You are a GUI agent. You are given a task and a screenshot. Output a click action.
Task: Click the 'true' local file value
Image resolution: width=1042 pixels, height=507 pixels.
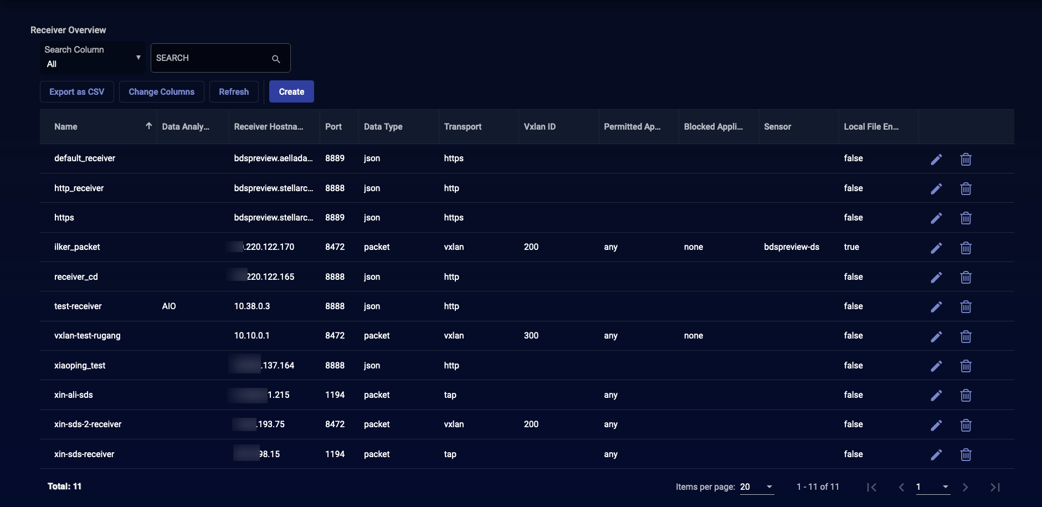[851, 247]
